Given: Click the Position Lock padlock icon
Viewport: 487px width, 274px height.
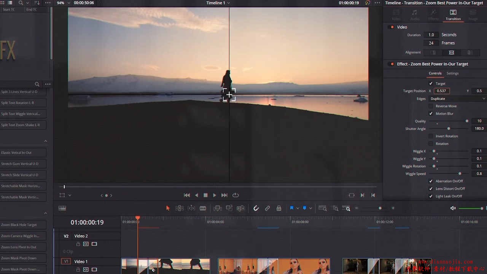Looking at the screenshot, I should (279, 208).
